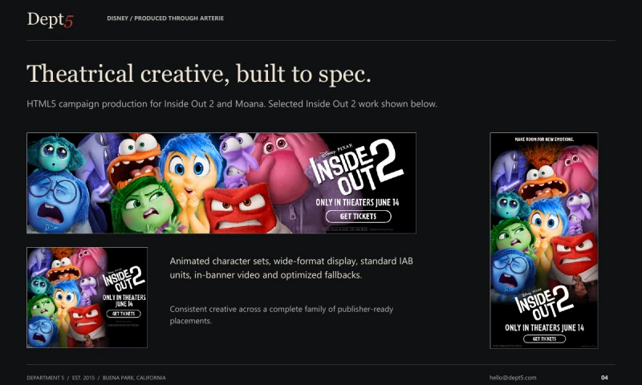This screenshot has height=385, width=642.
Task: Open the tall vertical Inside Out 2 banner
Action: tap(544, 241)
